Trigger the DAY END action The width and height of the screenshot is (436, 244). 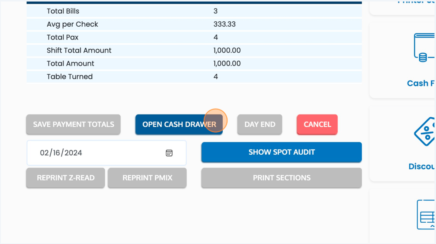click(259, 124)
